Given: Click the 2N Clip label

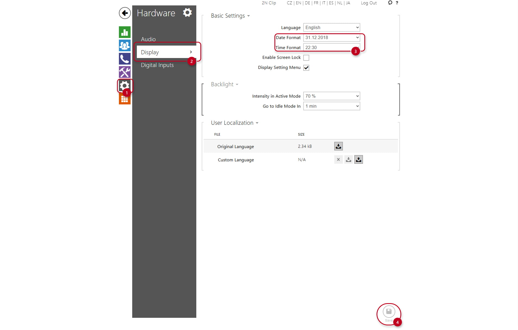Looking at the screenshot, I should (269, 3).
